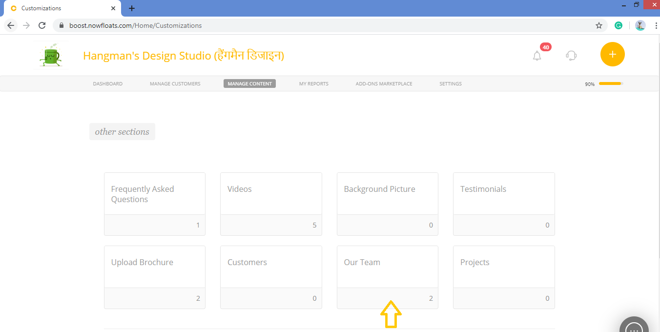Open the Settings menu item
The height and width of the screenshot is (332, 660).
[450, 84]
